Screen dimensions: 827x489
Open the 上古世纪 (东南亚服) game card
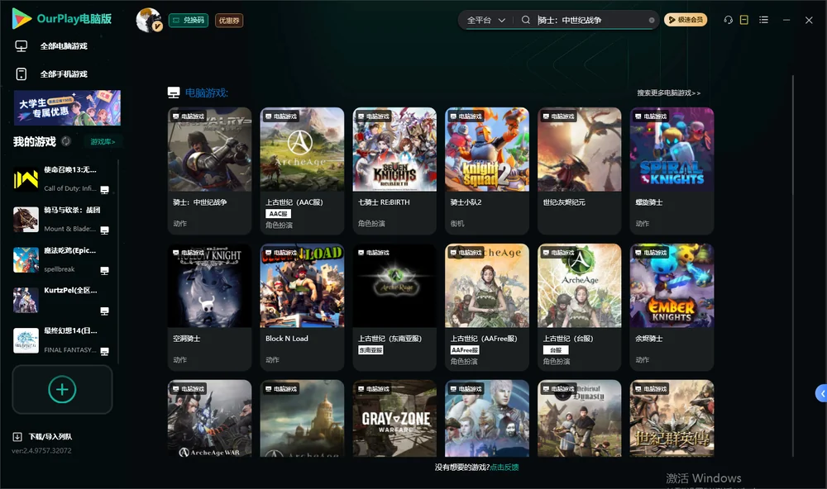pos(394,307)
